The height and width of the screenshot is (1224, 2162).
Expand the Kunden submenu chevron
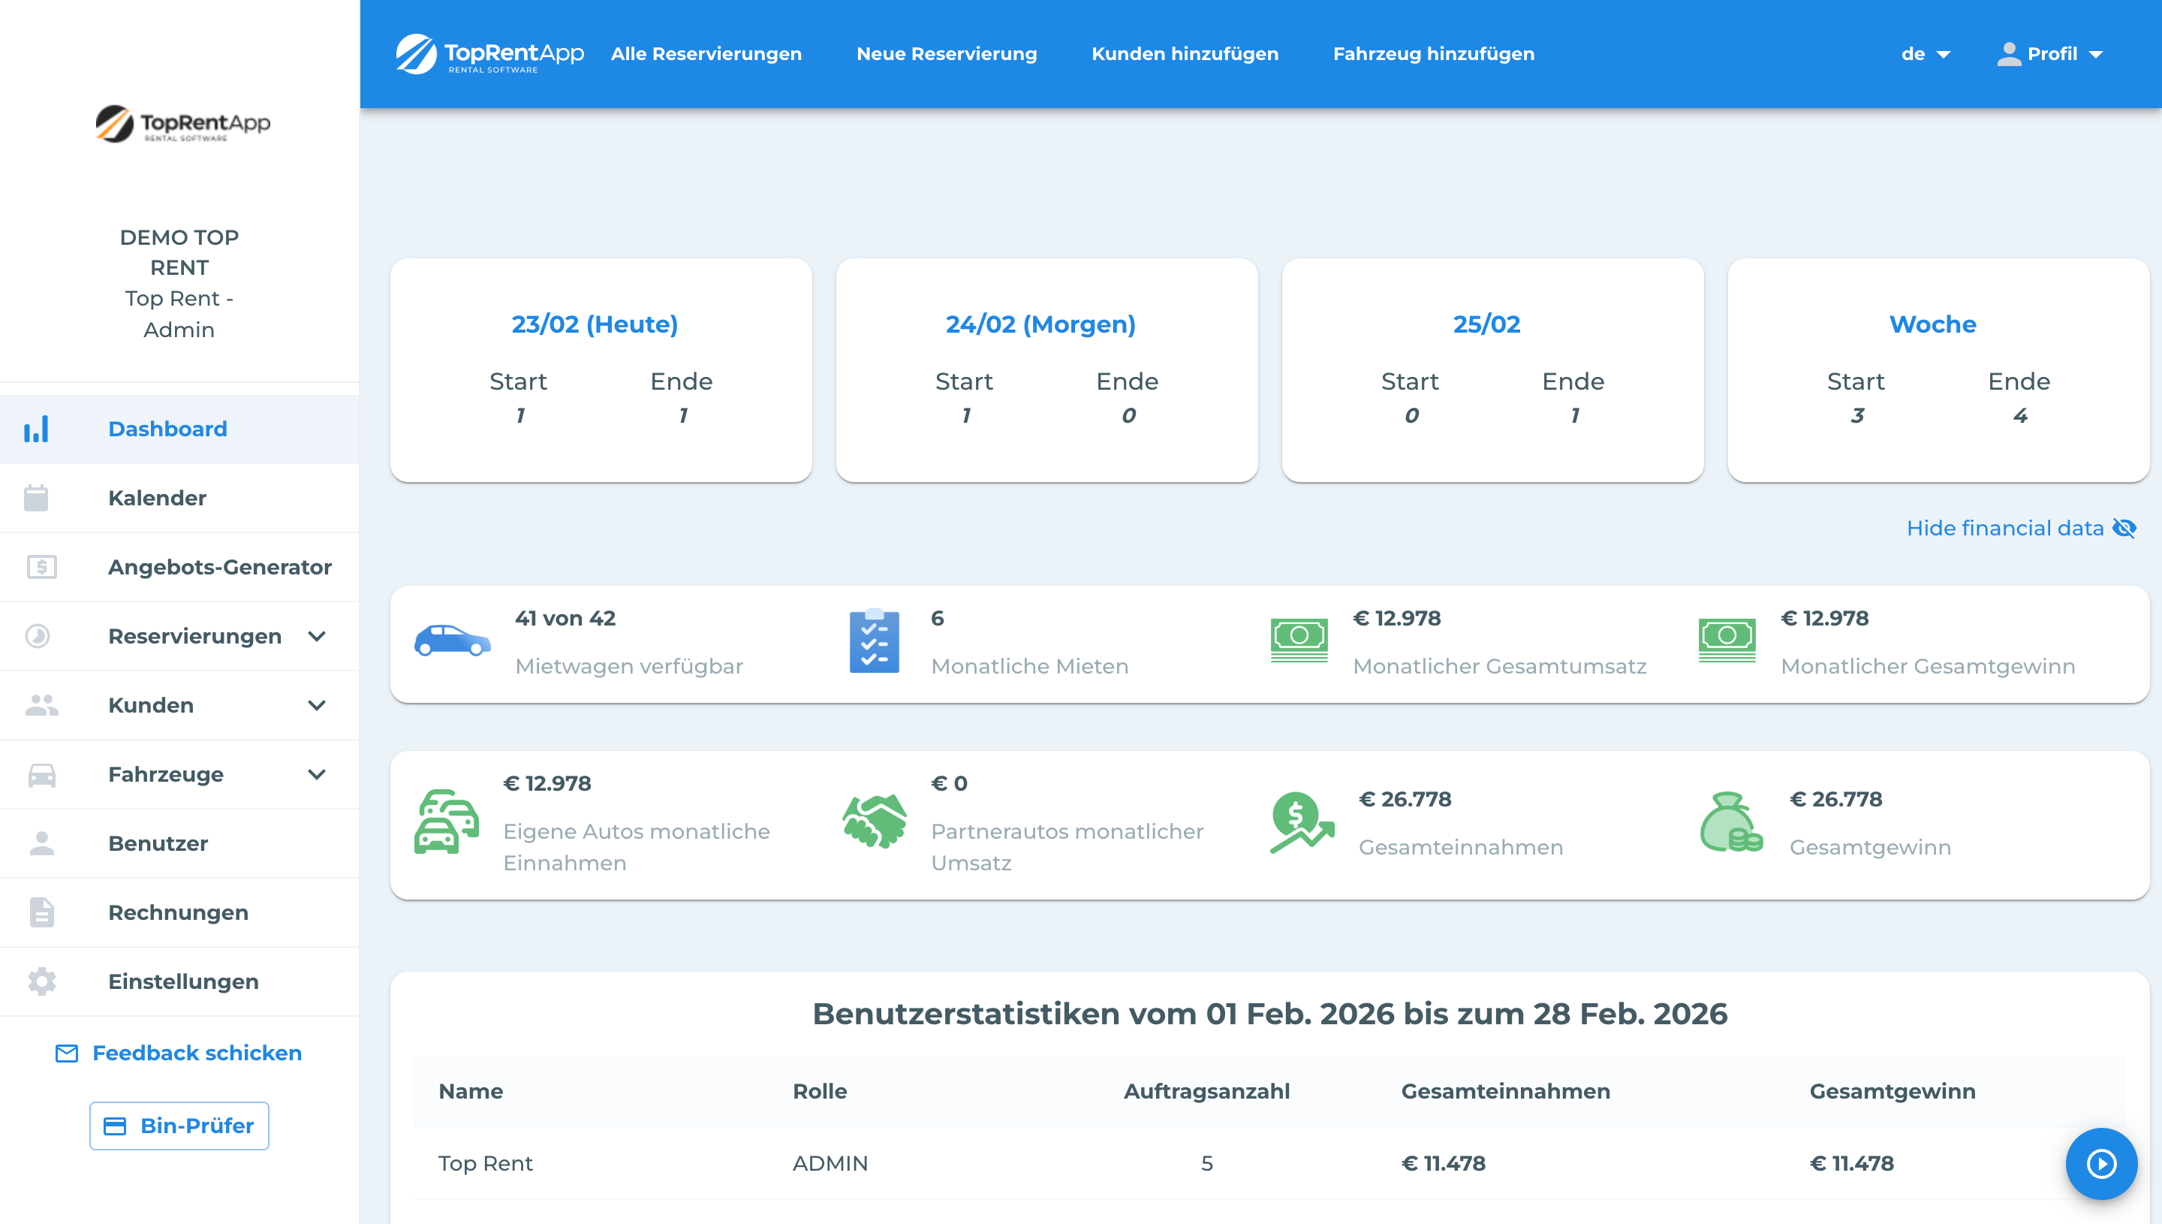(317, 705)
